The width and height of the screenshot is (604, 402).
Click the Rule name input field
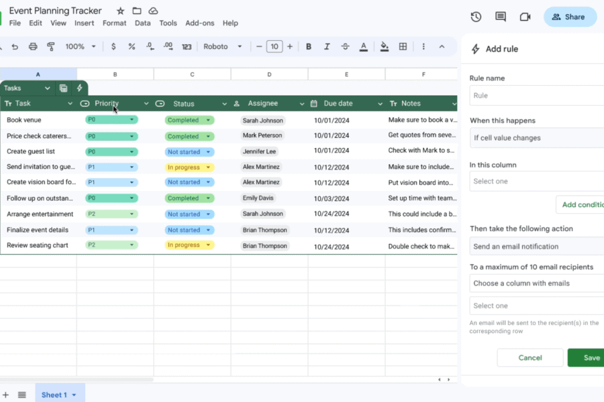537,95
